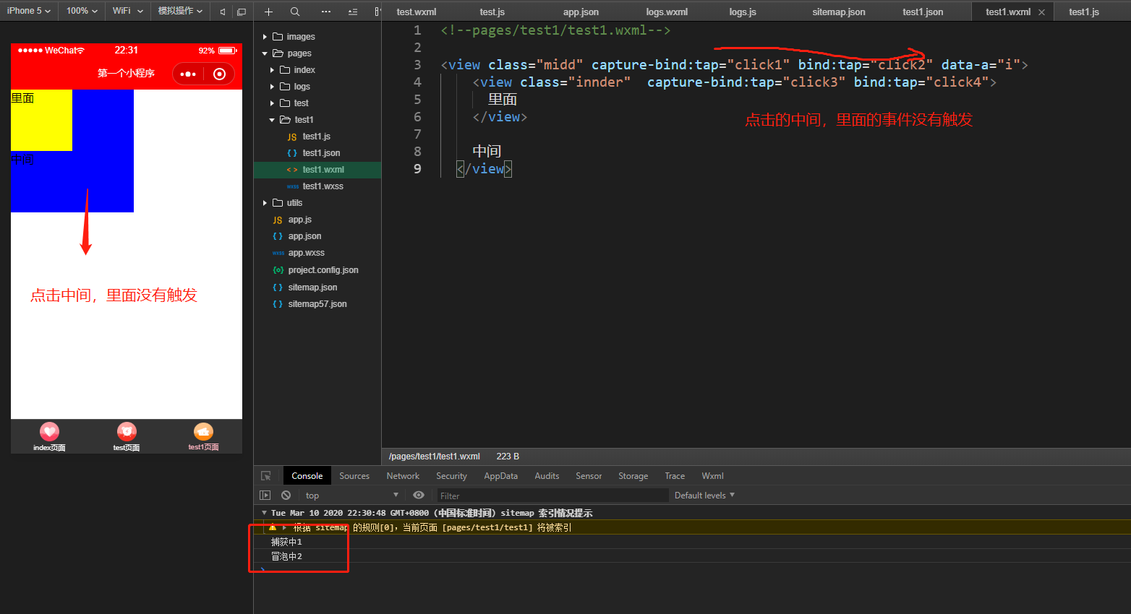Toggle the console sidebar icon
The image size is (1131, 614).
(265, 496)
